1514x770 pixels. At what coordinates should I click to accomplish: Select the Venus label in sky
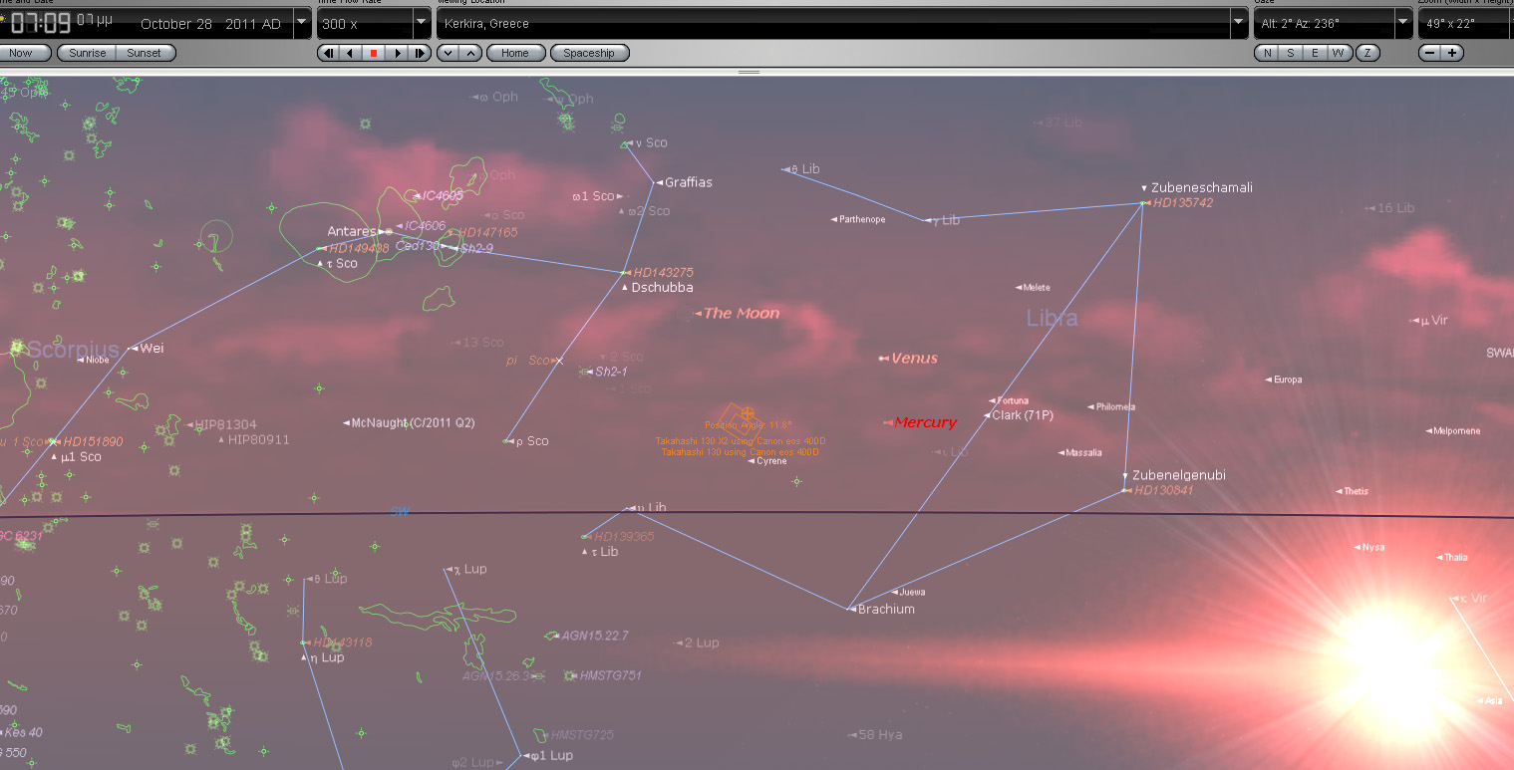[x=913, y=359]
